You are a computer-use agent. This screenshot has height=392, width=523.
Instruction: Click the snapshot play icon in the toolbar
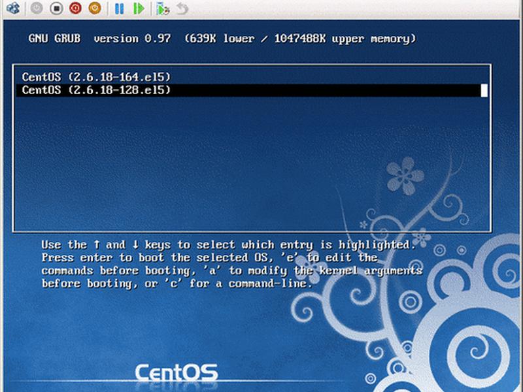point(163,8)
